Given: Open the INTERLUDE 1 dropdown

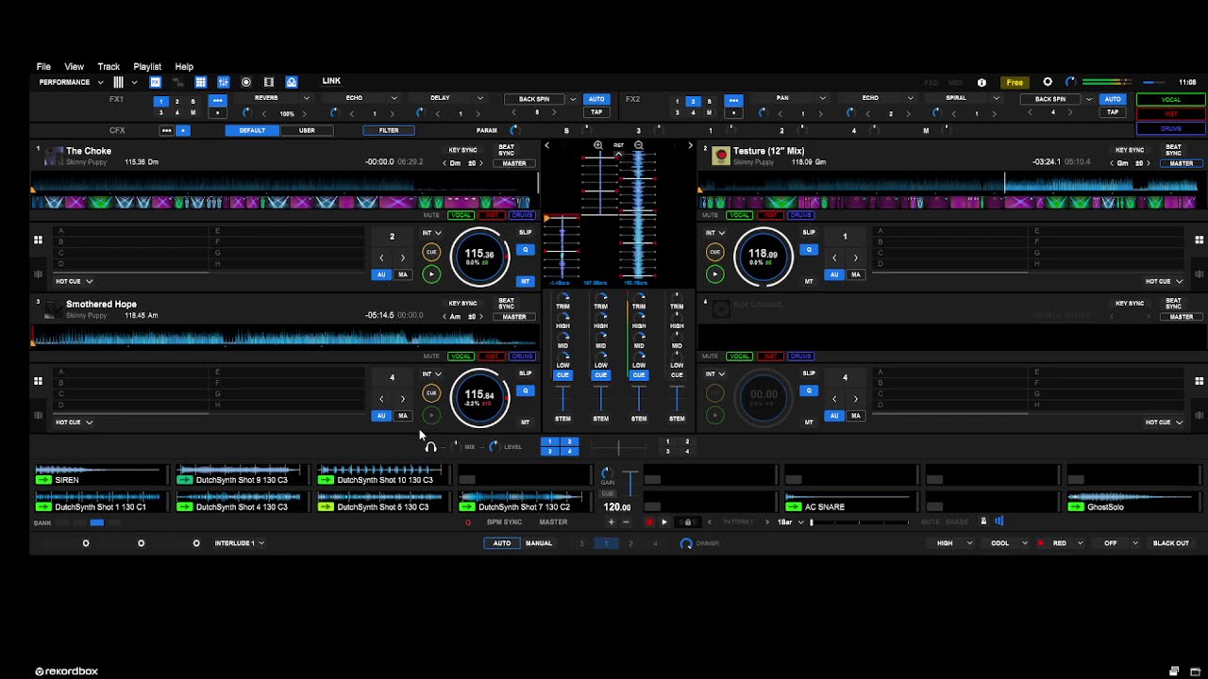Looking at the screenshot, I should click(x=239, y=543).
